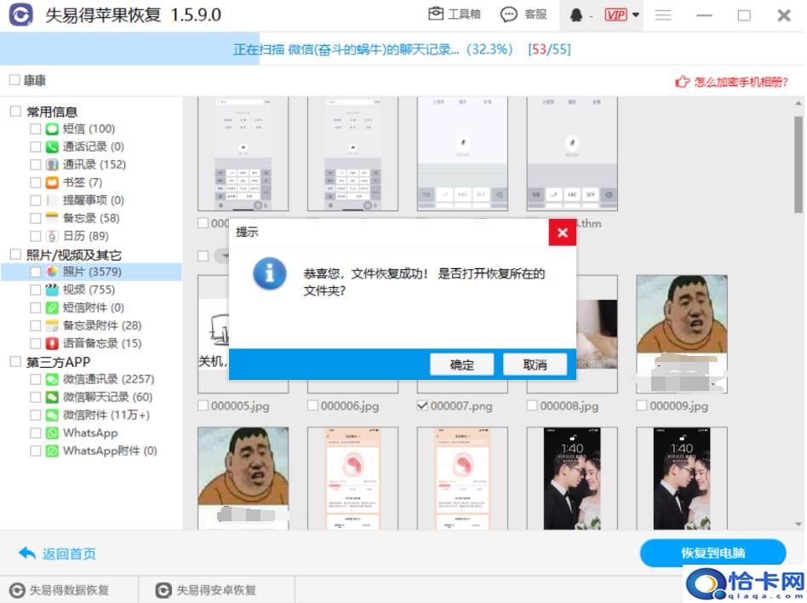This screenshot has width=807, height=603.
Task: Toggle checkbox for 000007.png
Action: (422, 406)
